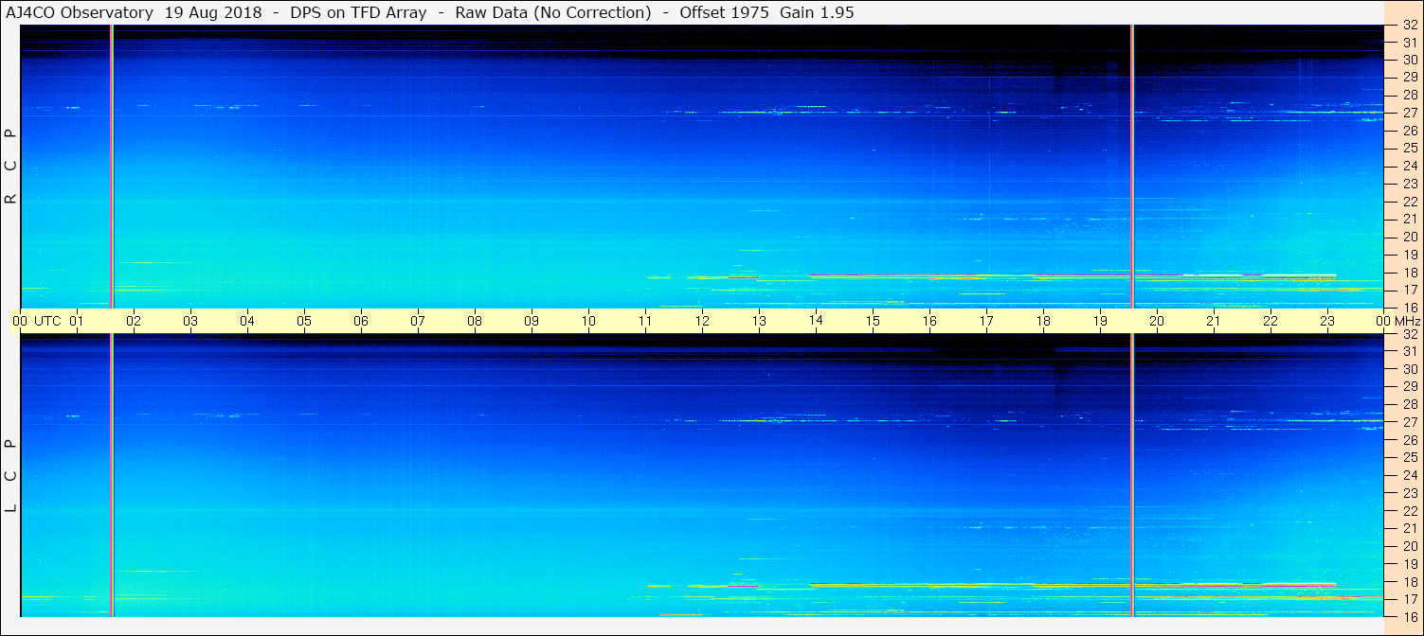Screen dimensions: 1424x636
Task: Select hour '23' on the UTC axis
Action: [1327, 321]
